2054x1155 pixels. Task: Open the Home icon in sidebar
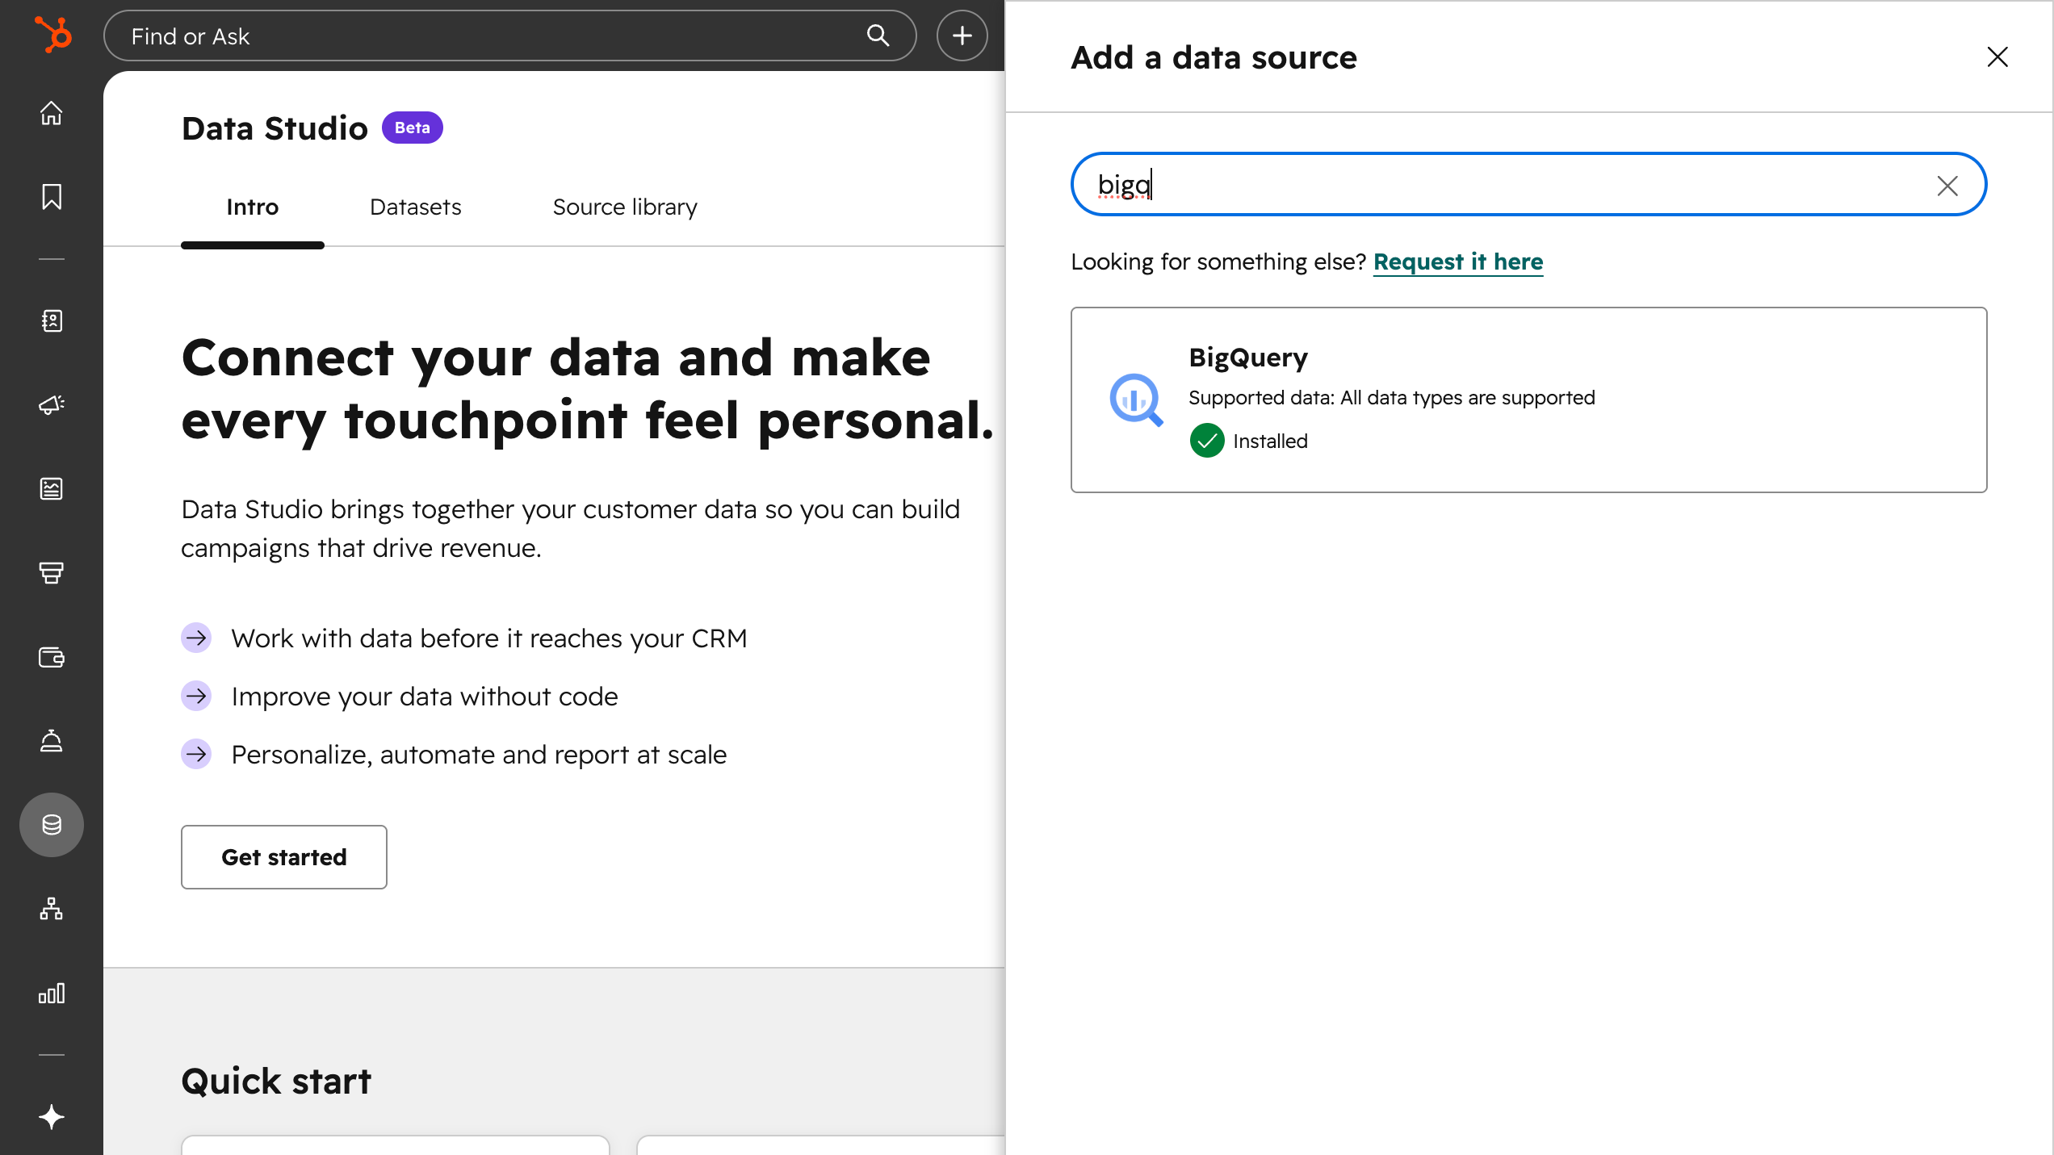(52, 113)
